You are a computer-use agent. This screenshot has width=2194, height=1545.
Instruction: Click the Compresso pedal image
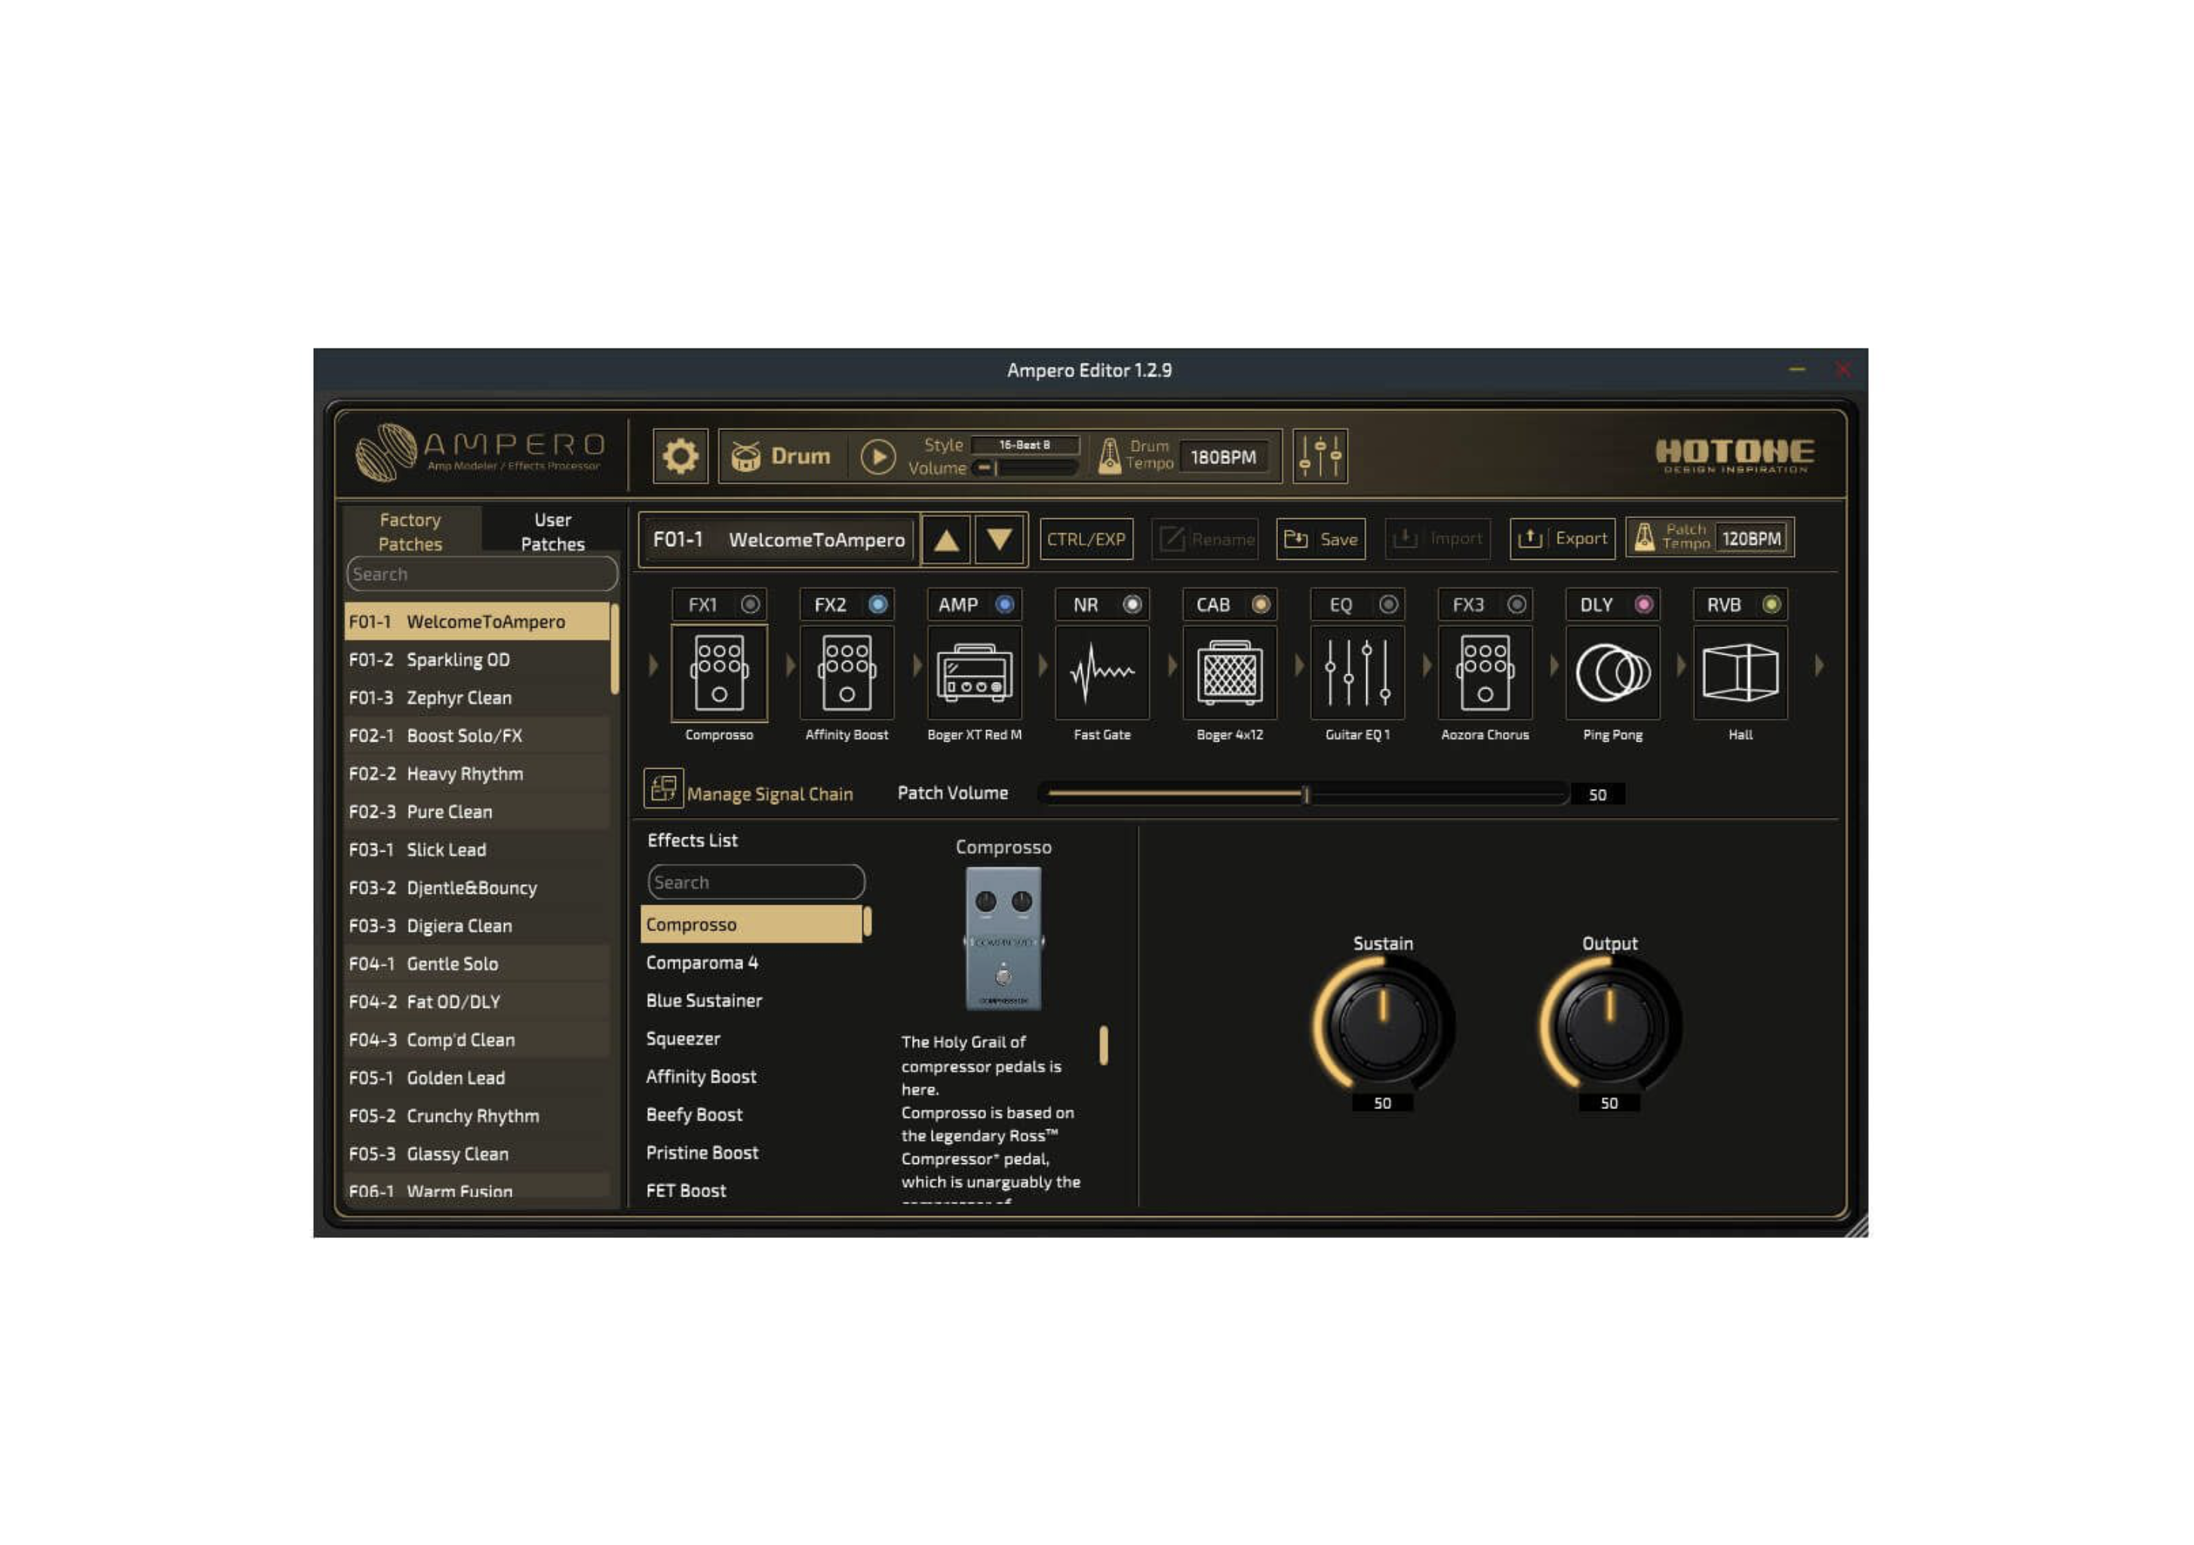point(1003,938)
